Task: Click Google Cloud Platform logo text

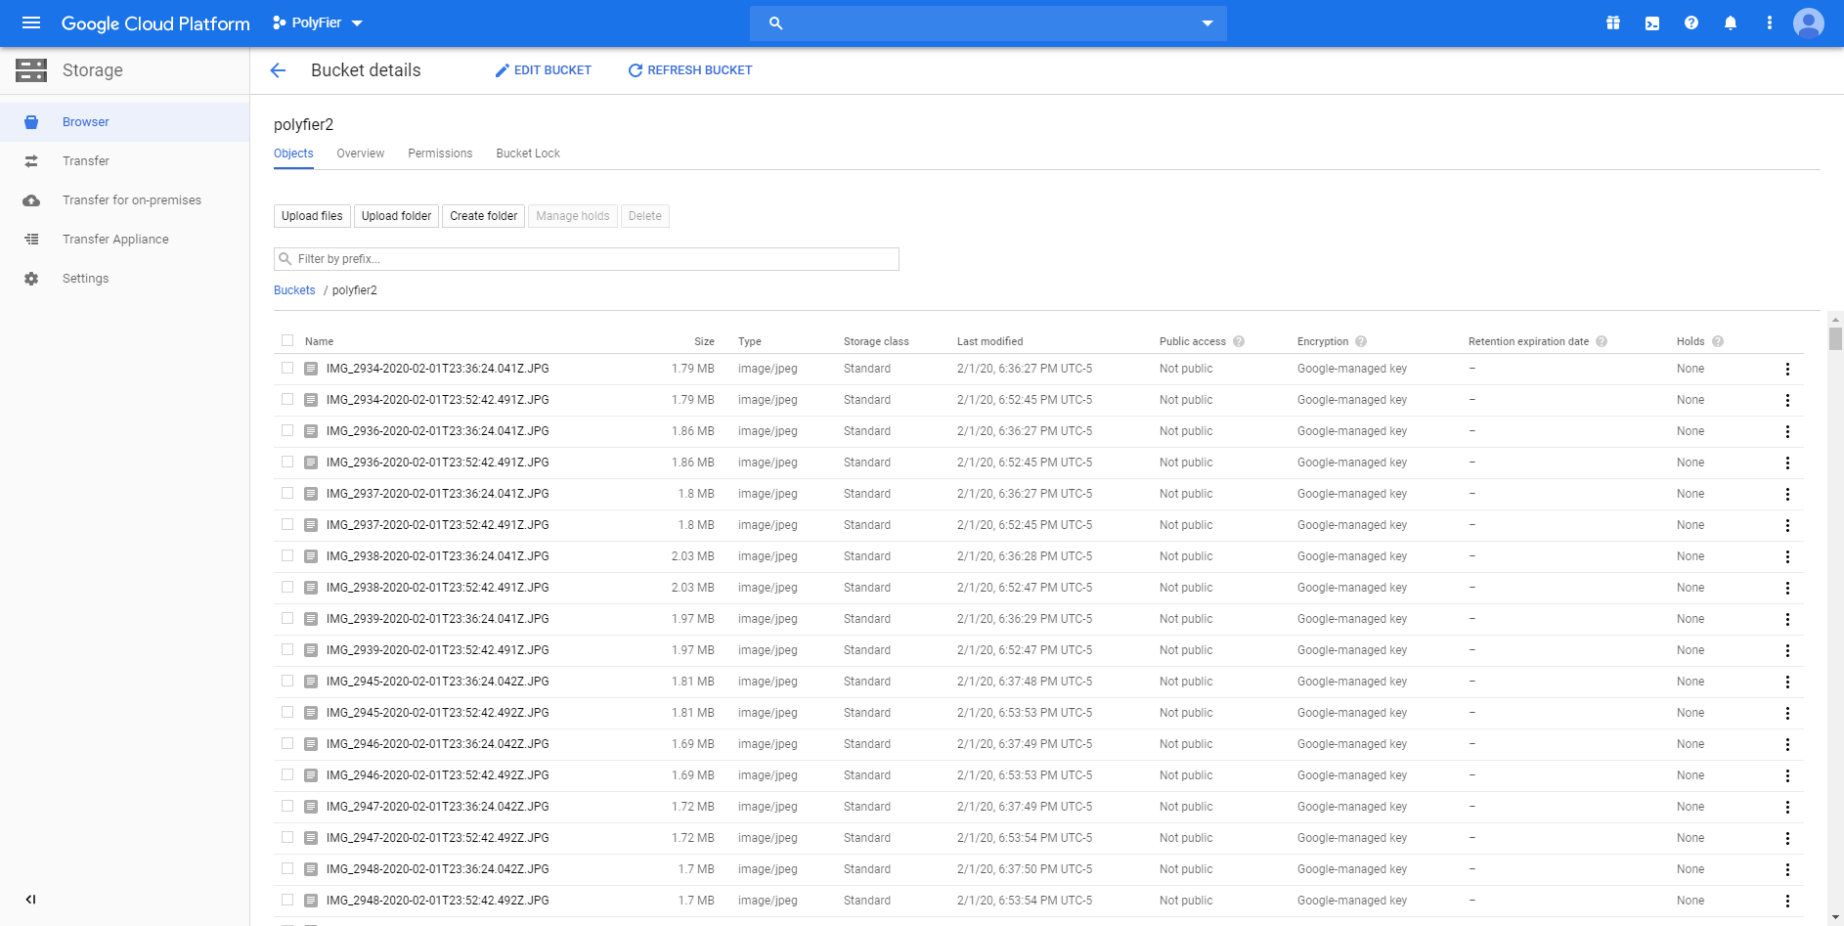Action: pyautogui.click(x=155, y=23)
